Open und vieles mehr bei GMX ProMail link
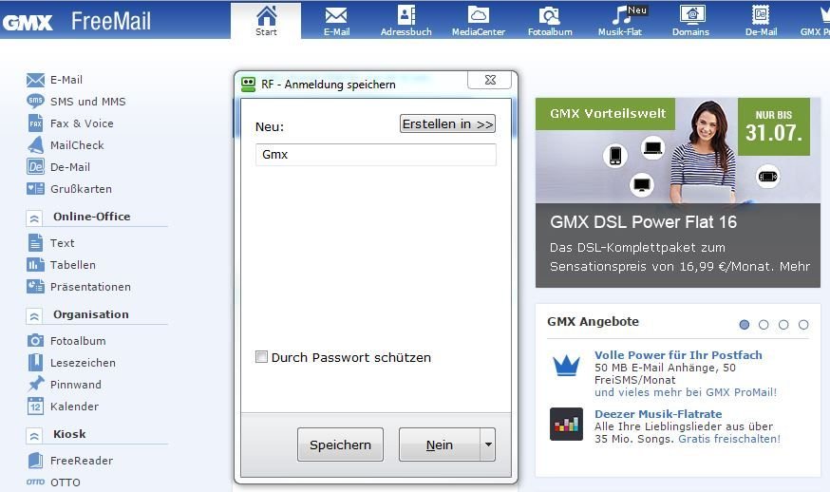 pyautogui.click(x=686, y=392)
